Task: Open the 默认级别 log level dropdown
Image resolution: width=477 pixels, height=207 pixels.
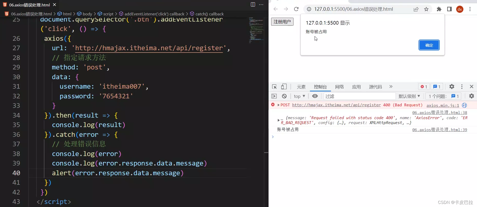Action: click(409, 96)
